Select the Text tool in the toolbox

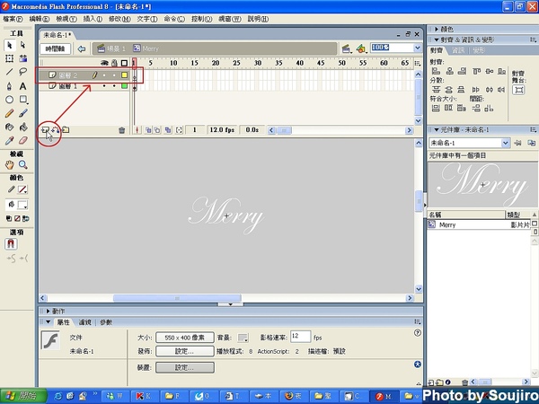tap(23, 85)
